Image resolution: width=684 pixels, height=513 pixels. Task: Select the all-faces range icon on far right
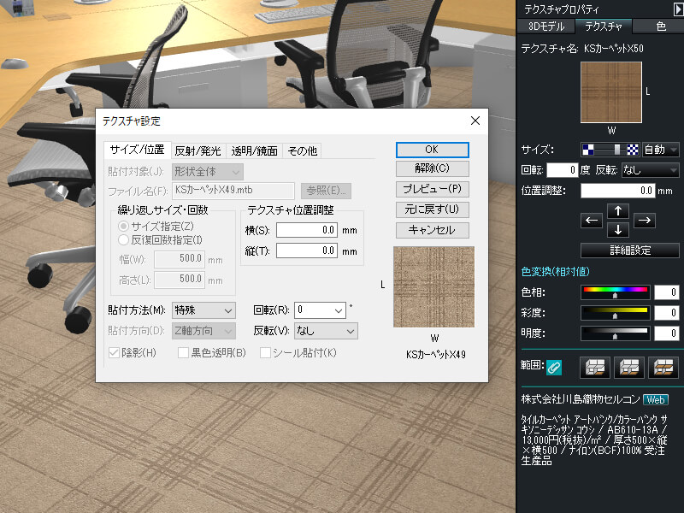pos(663,368)
